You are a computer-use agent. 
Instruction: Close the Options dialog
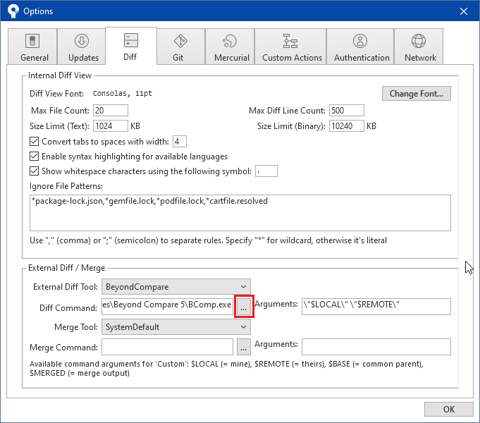pos(464,11)
